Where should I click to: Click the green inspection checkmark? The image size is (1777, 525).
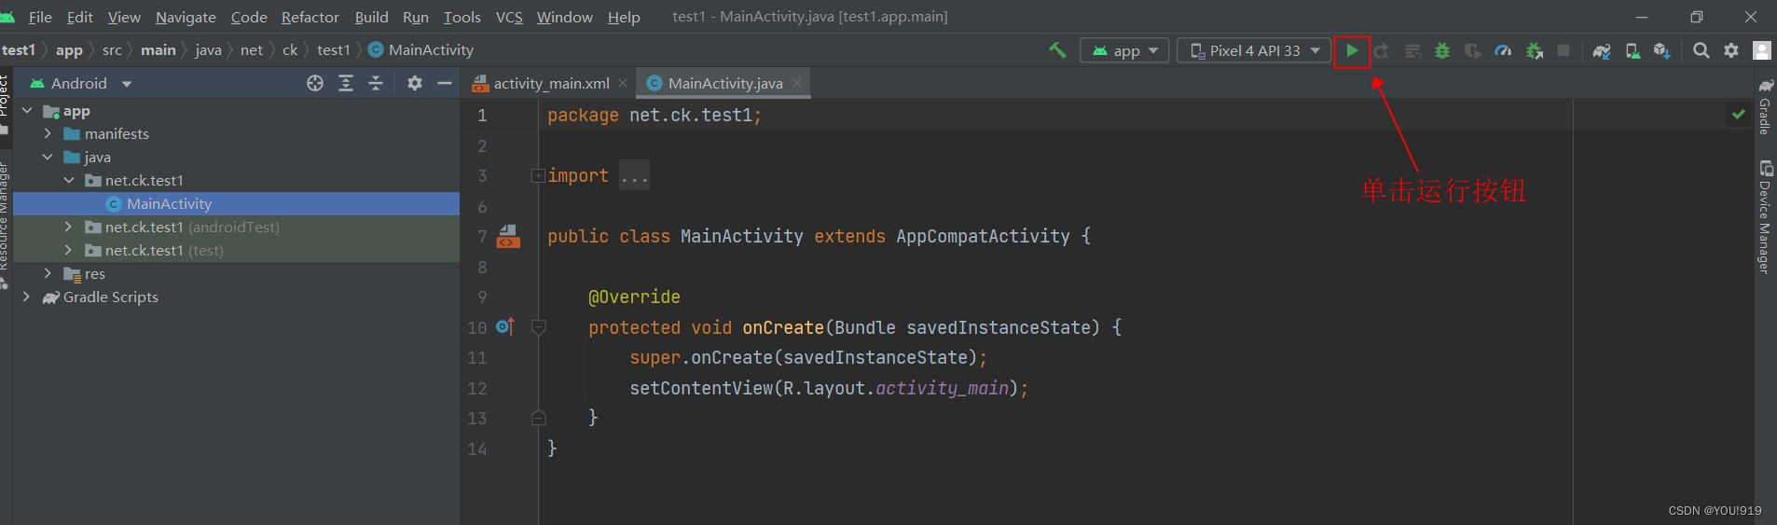1738,114
